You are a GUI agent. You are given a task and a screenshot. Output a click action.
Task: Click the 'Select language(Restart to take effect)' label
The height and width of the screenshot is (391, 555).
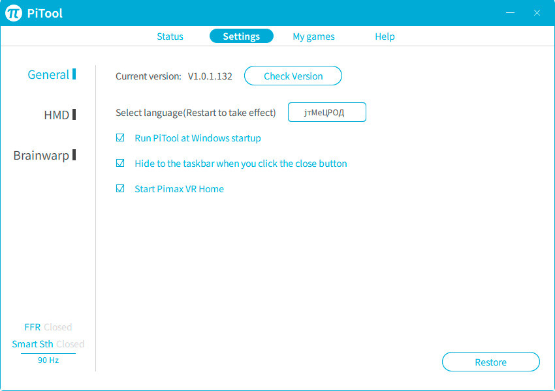[196, 113]
